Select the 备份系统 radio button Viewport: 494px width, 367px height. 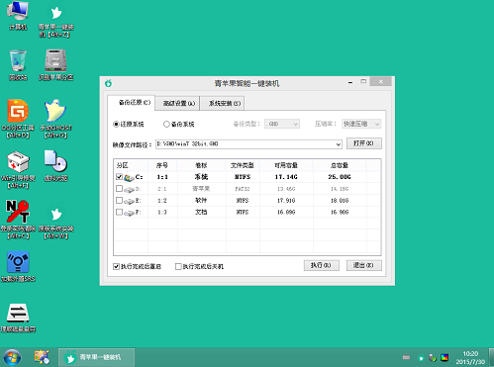pyautogui.click(x=166, y=125)
